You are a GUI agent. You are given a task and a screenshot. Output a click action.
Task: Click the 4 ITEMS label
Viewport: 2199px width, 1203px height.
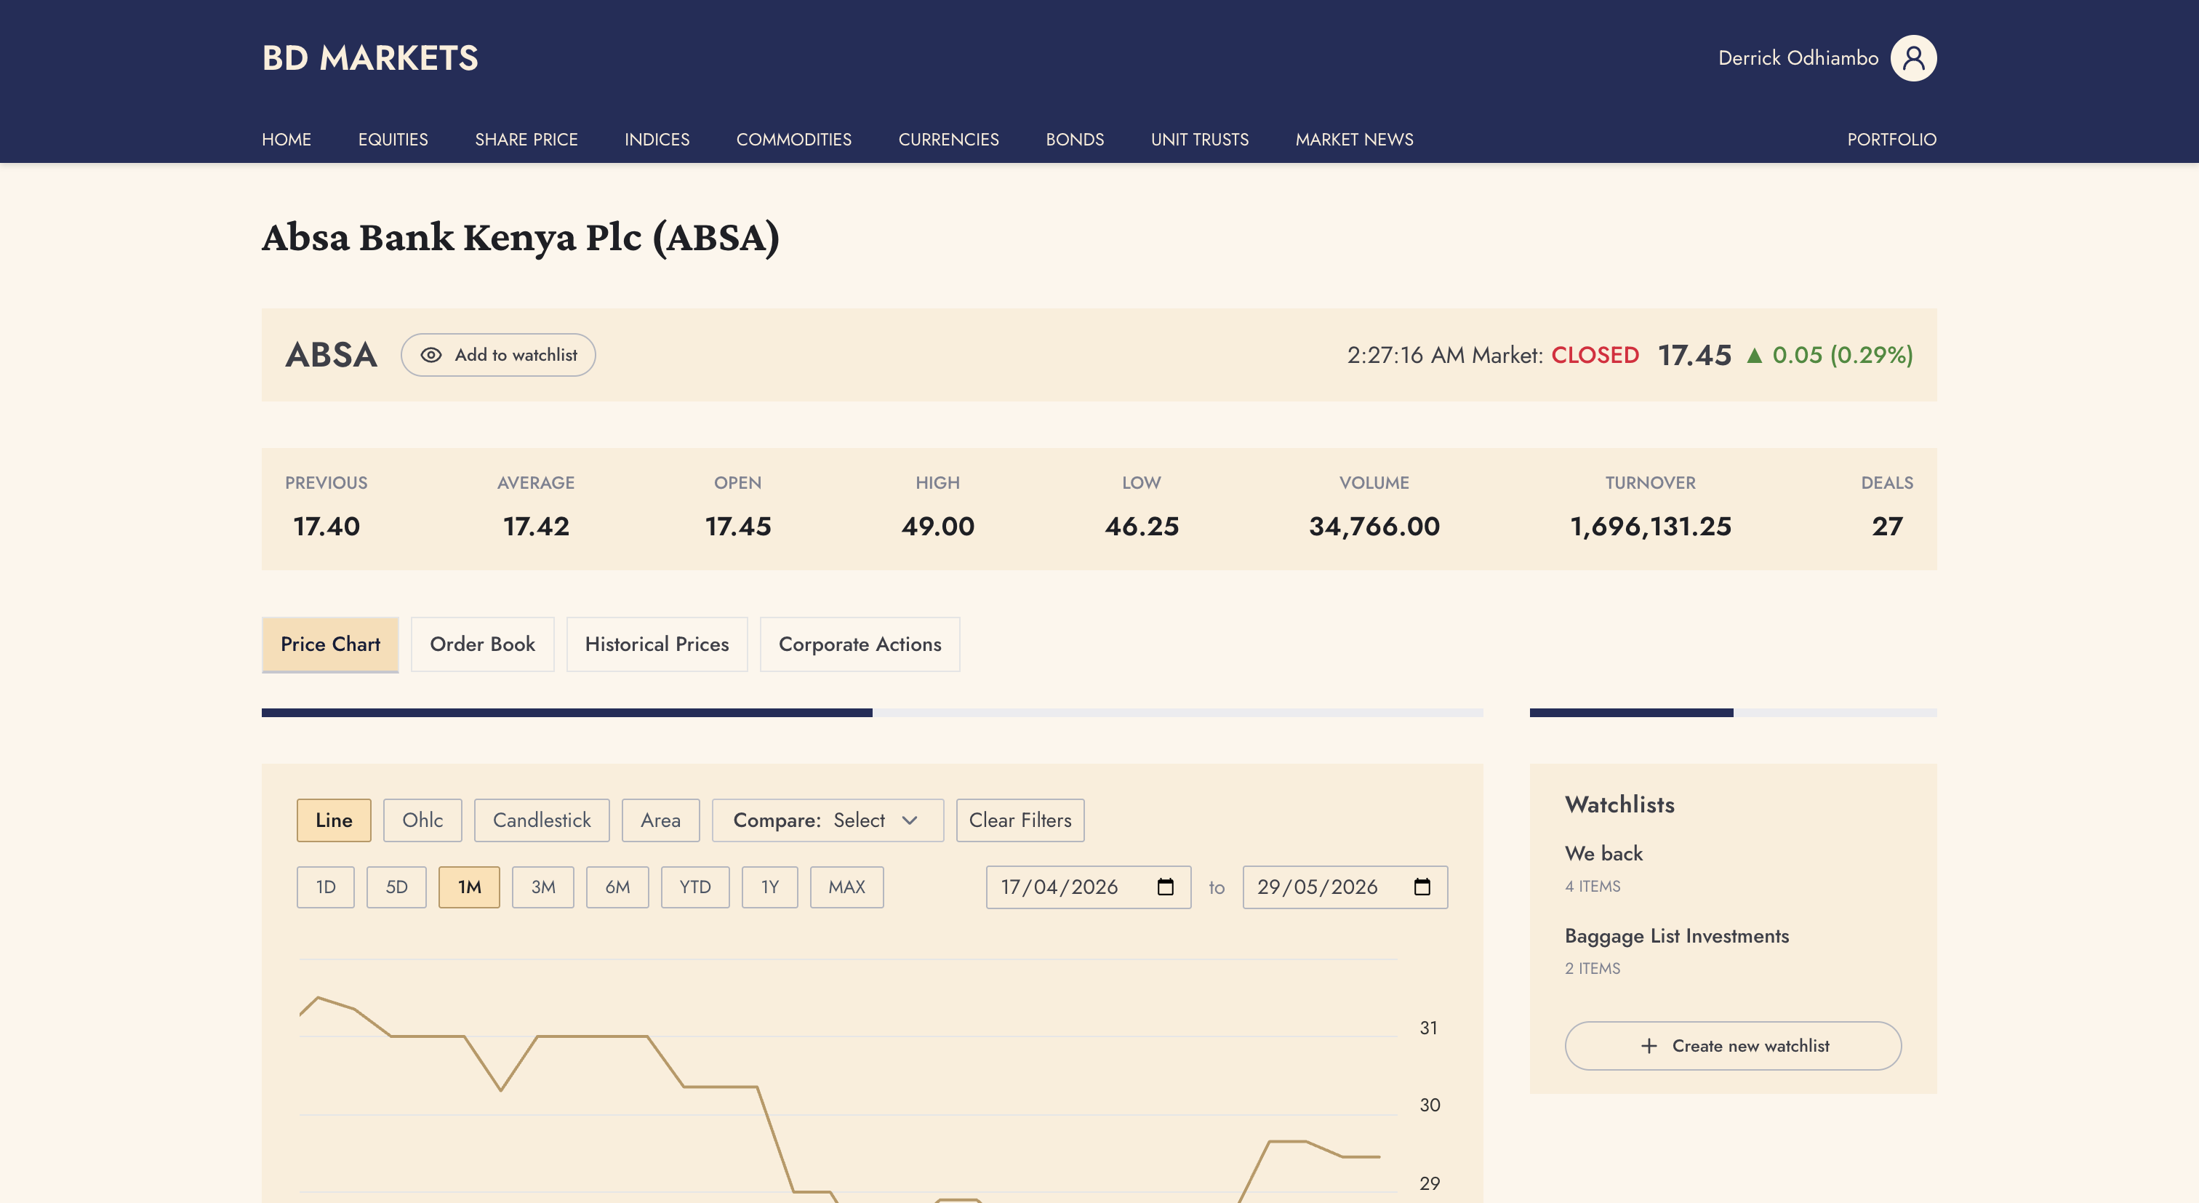click(x=1592, y=887)
